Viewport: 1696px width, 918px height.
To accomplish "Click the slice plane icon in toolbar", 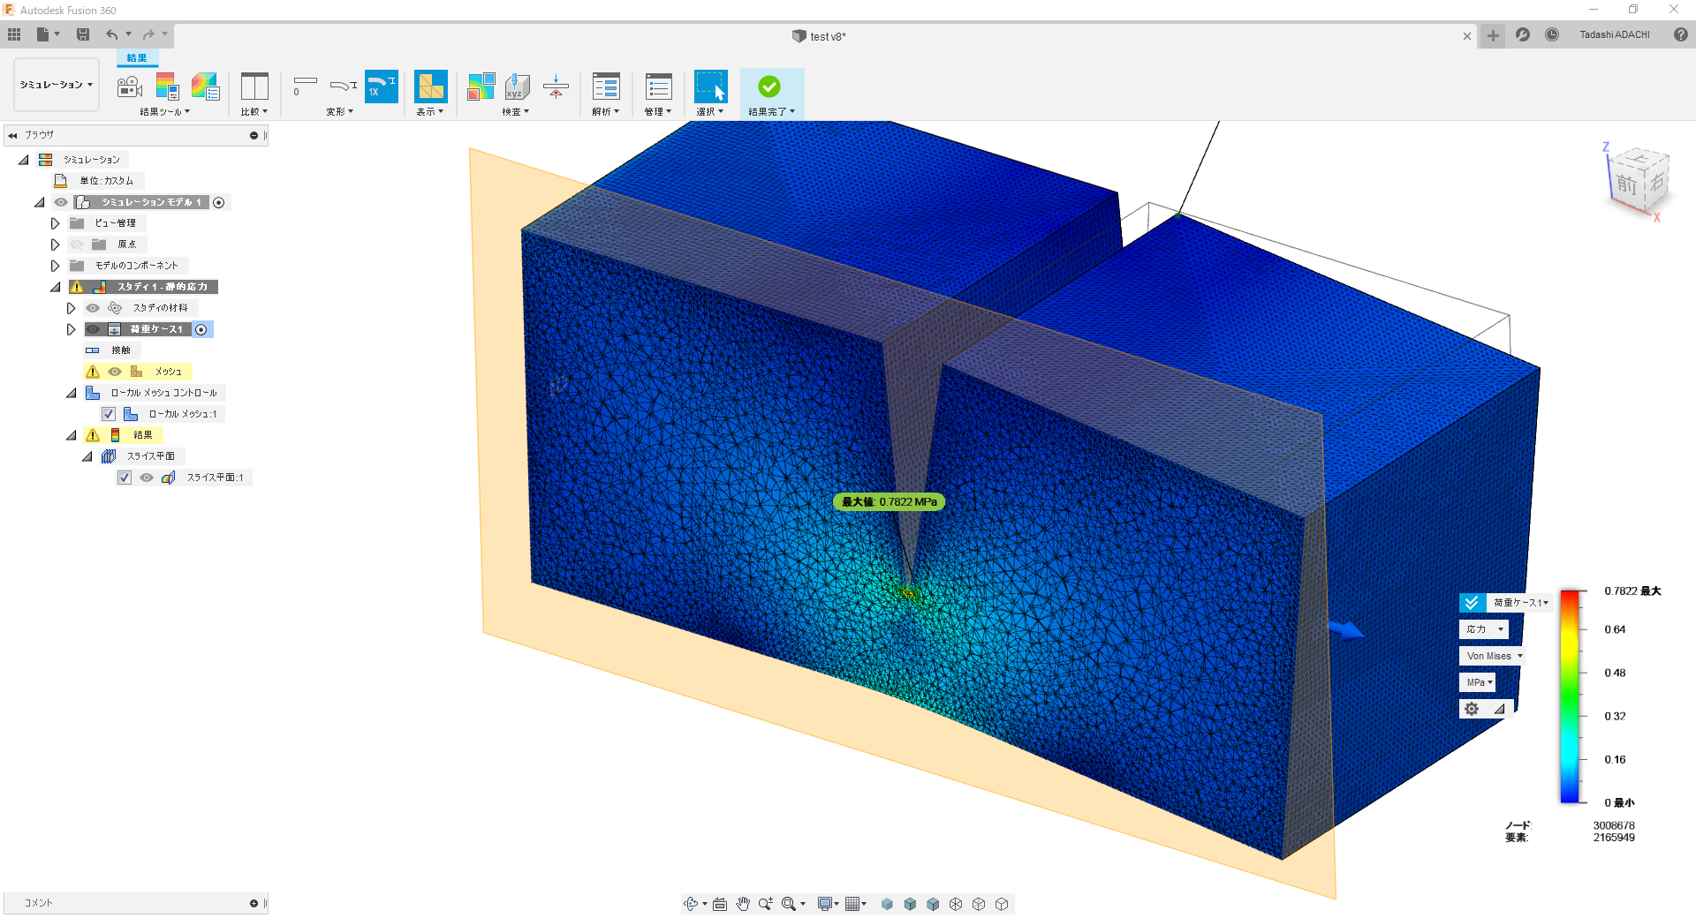I will tap(556, 87).
